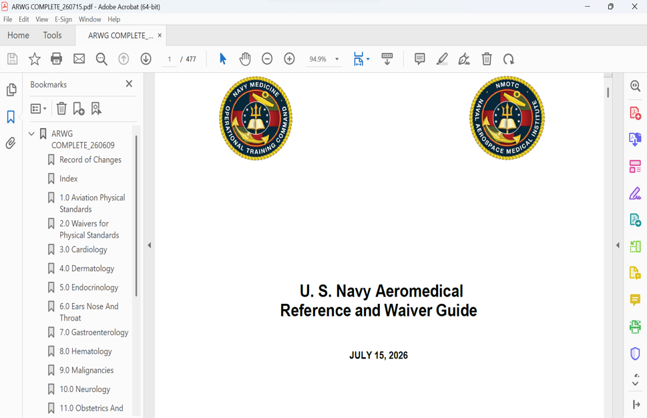Jump to Record of Changes bookmark
The height and width of the screenshot is (418, 647).
coord(90,160)
